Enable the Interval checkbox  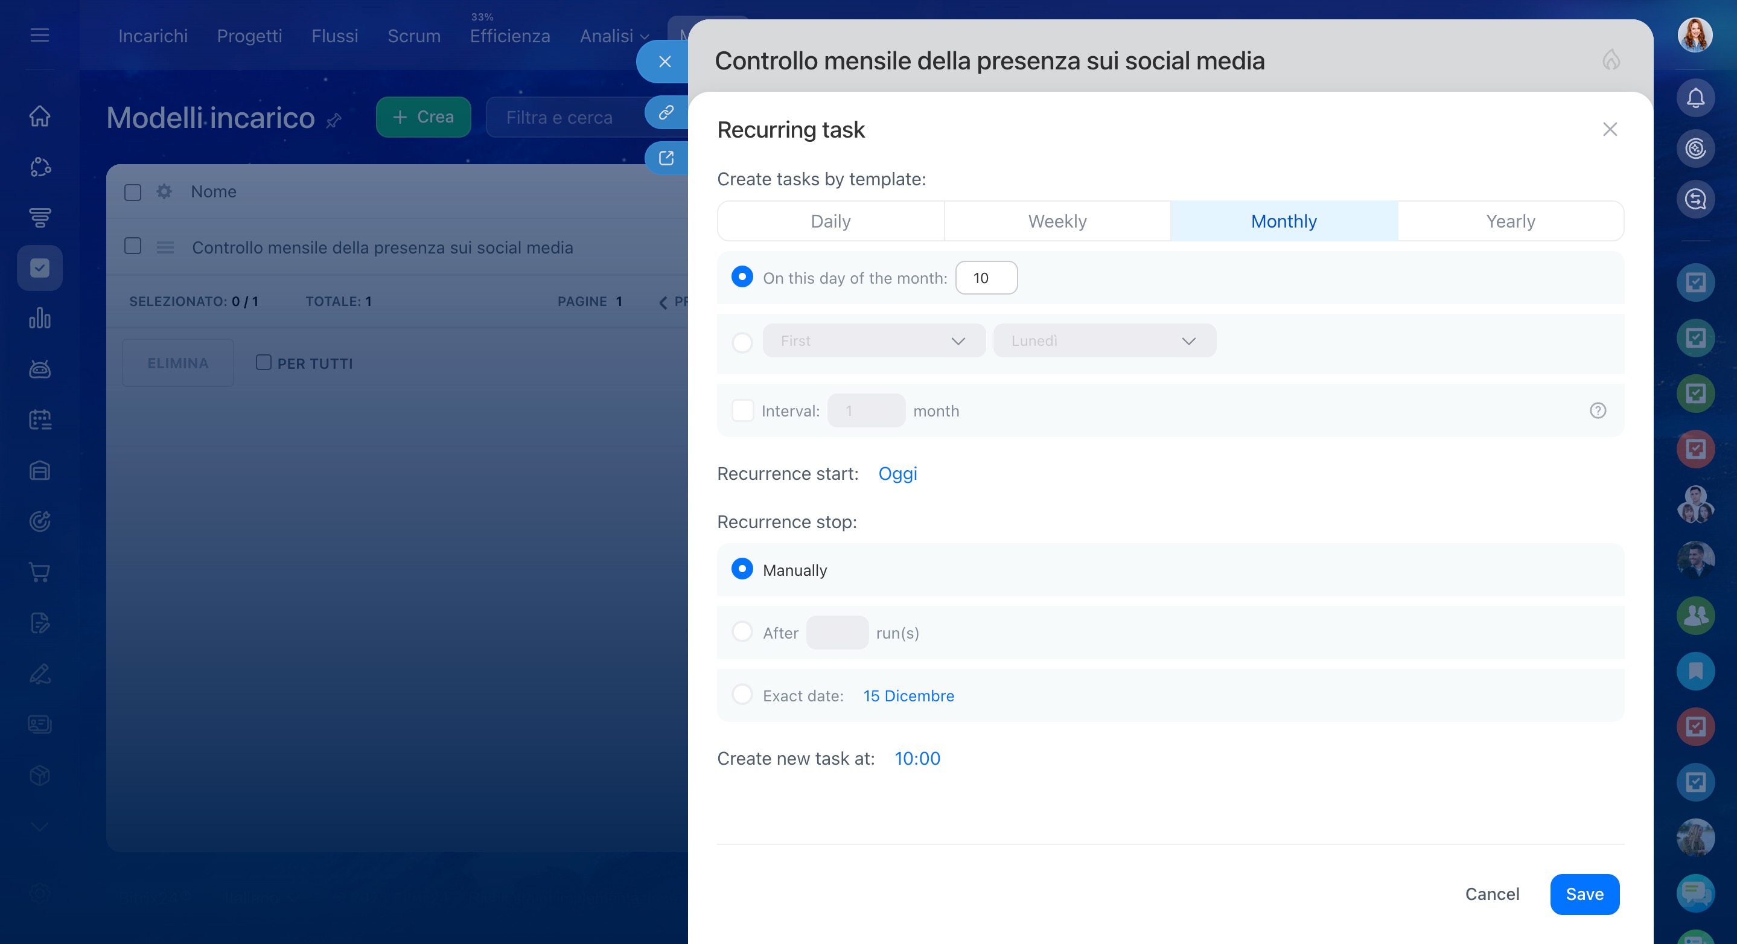[x=742, y=410]
